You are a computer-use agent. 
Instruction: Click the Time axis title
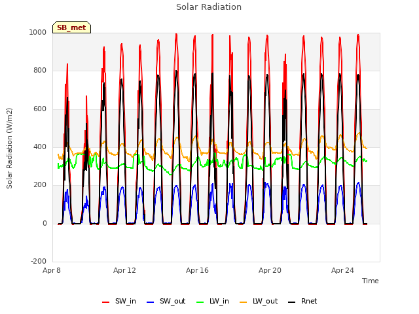pyautogui.click(x=371, y=281)
